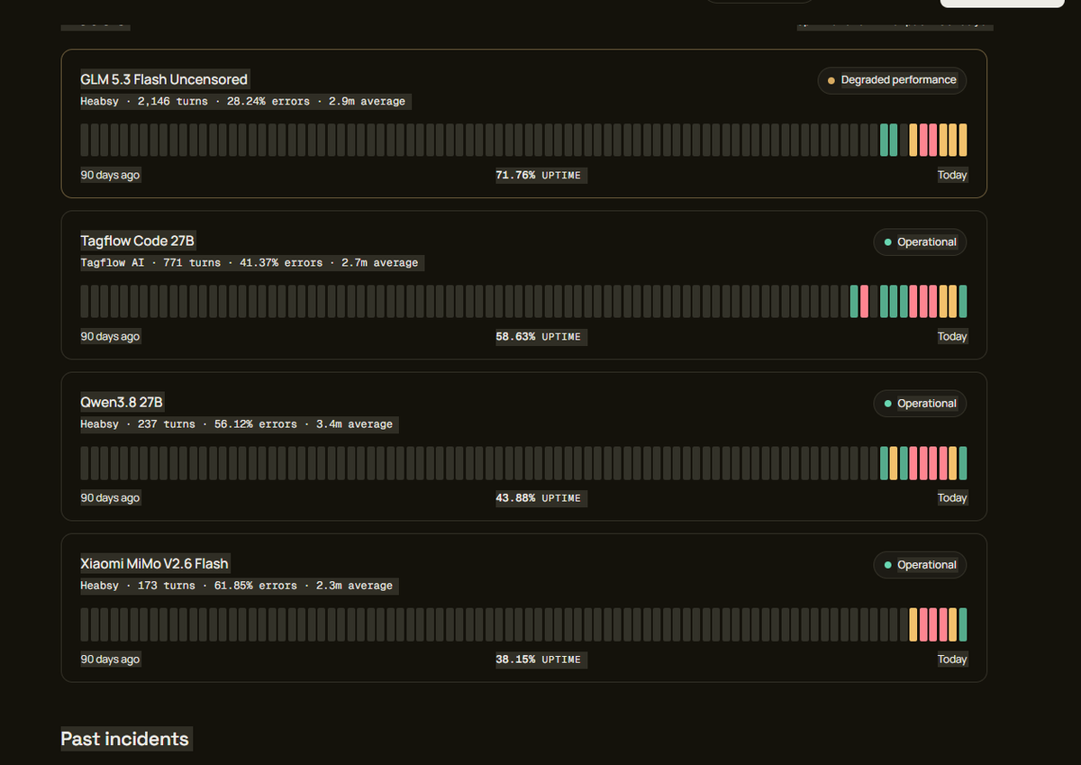
Task: Click the 71.76% UPTIME label
Action: (x=539, y=175)
